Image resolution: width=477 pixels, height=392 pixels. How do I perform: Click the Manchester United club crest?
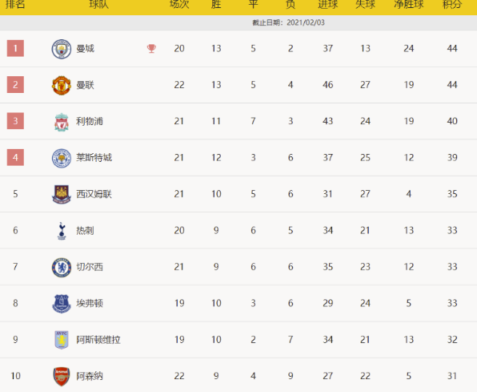pyautogui.click(x=62, y=85)
